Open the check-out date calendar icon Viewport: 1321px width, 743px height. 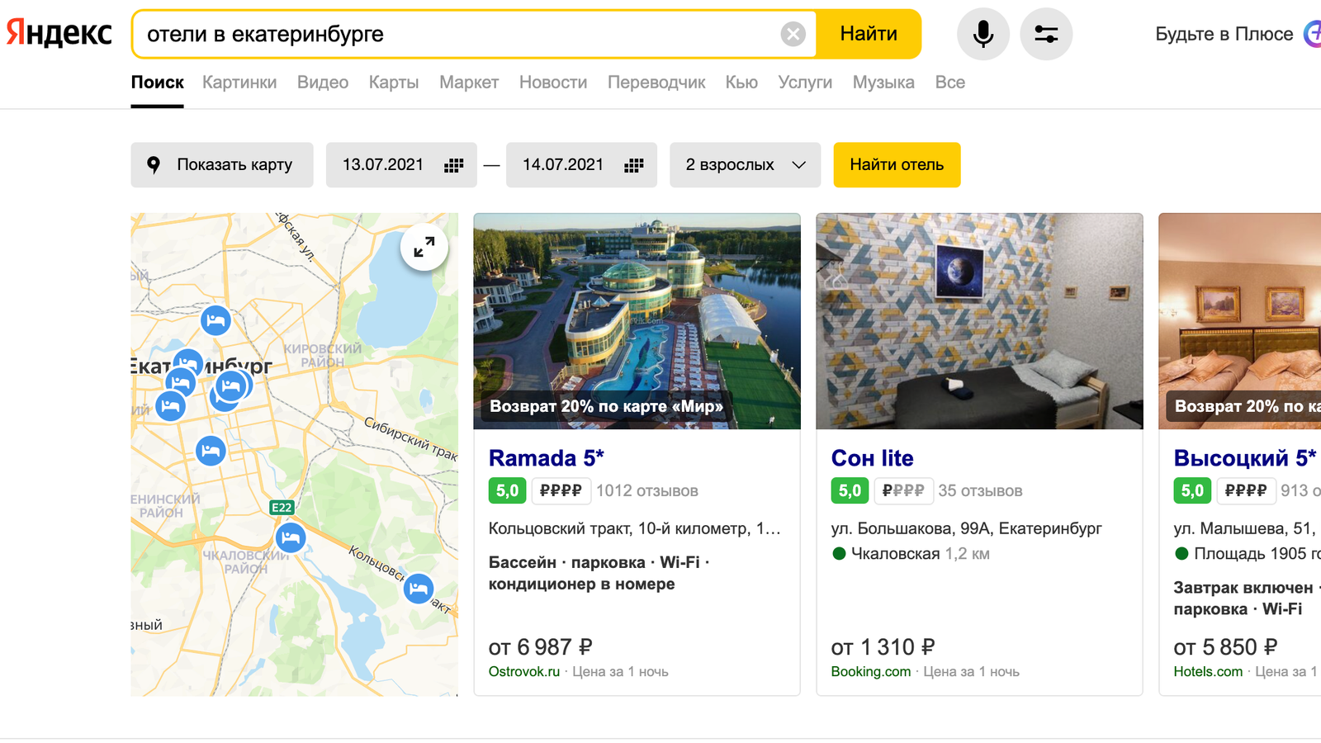click(633, 165)
